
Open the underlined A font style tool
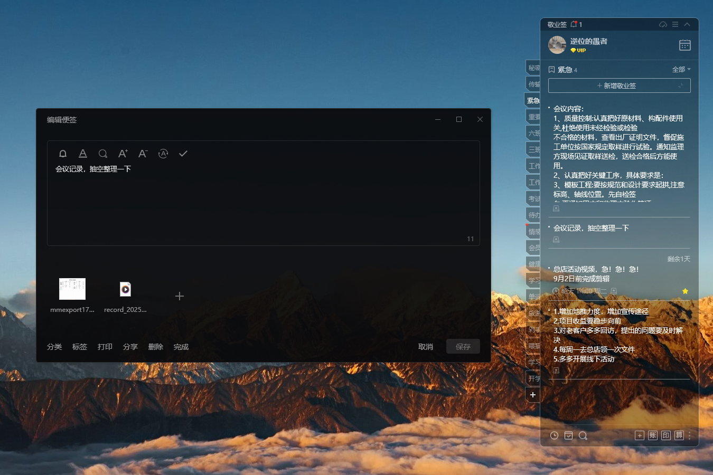click(83, 154)
